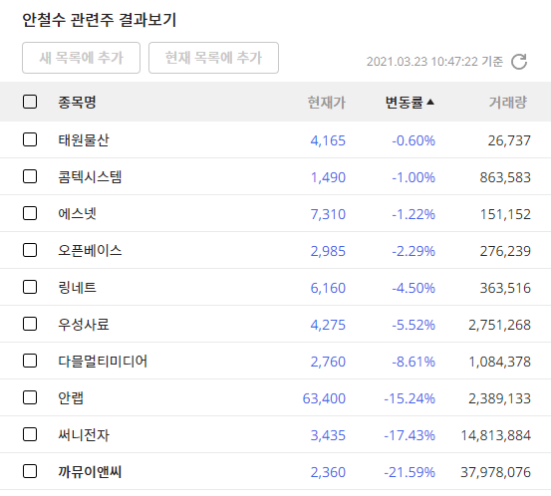Click the -4.50% change value
The width and height of the screenshot is (551, 496).
click(413, 289)
